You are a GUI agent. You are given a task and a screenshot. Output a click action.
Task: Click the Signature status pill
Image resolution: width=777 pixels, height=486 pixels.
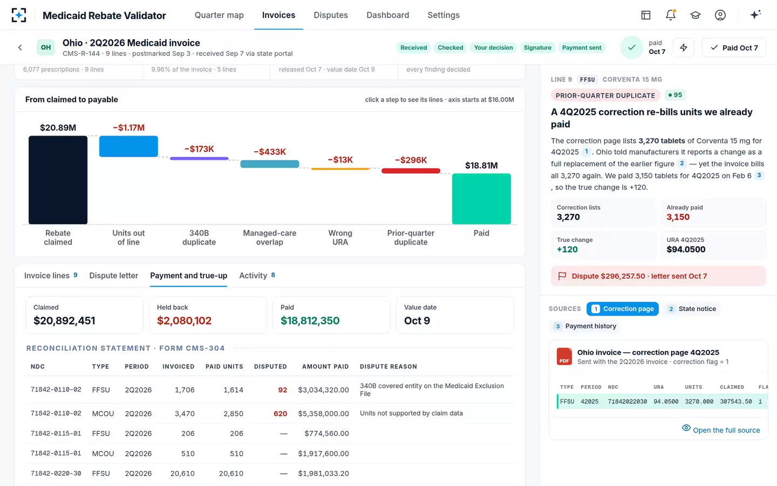click(537, 48)
